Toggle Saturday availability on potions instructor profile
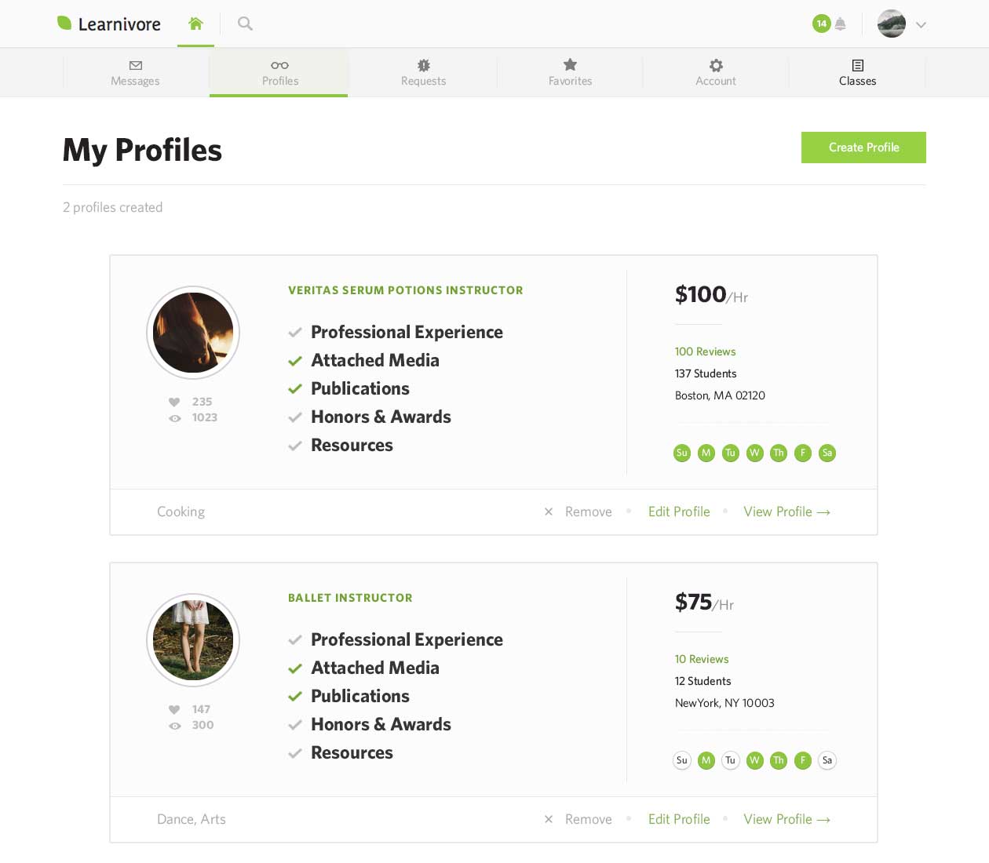The image size is (989, 863). click(x=827, y=453)
